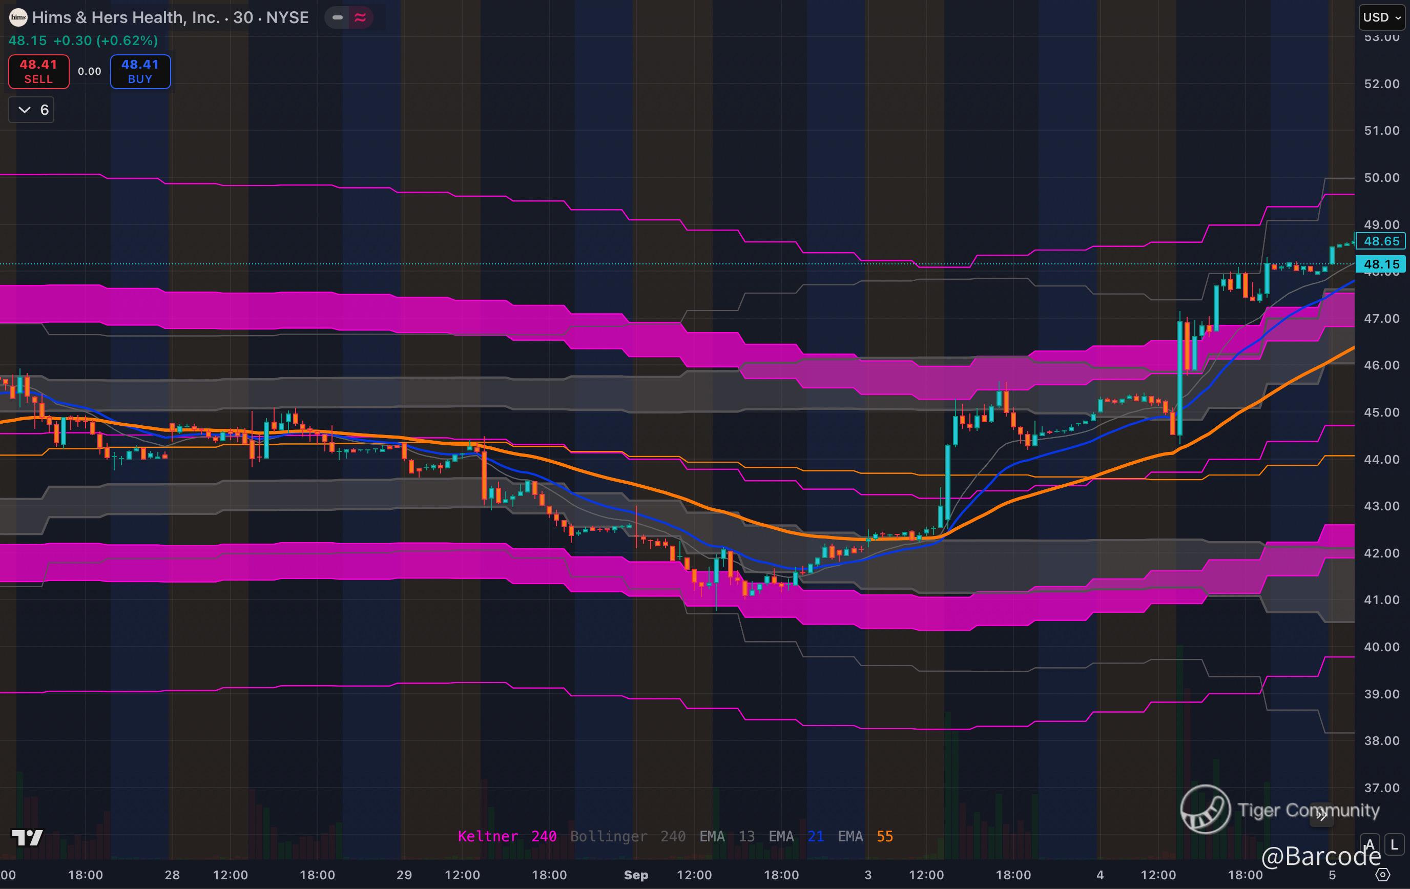Click the Sep date marker on time axis
This screenshot has width=1410, height=889.
(x=636, y=875)
